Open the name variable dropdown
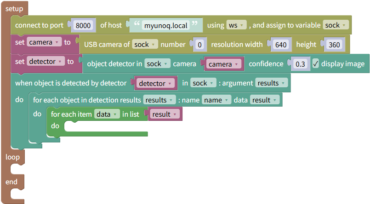The image size is (370, 204). [216, 100]
